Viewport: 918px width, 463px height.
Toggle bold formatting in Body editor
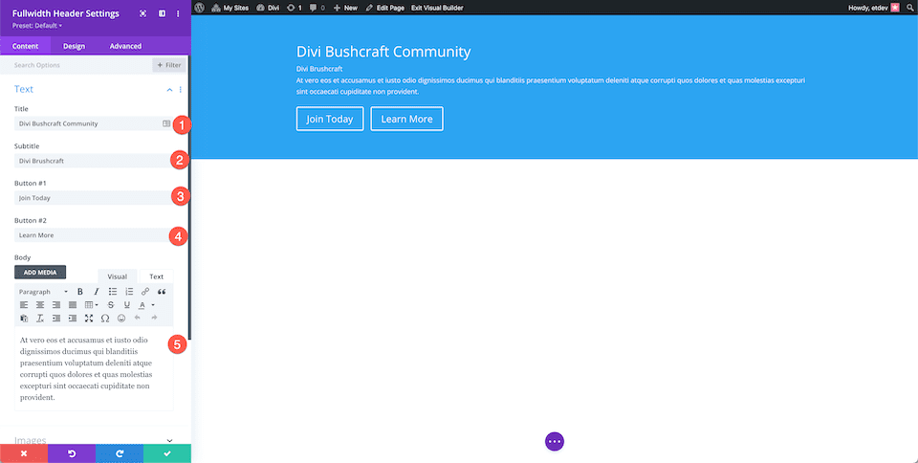[79, 292]
